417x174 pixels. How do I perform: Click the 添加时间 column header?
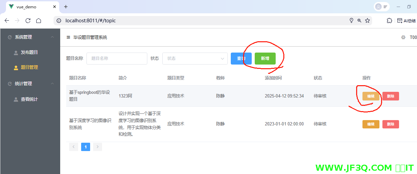pos(273,78)
